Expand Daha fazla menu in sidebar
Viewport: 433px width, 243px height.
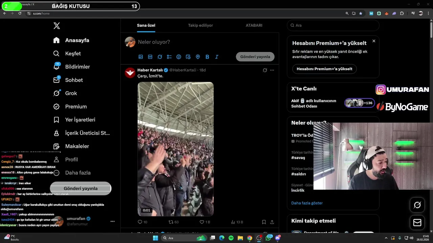point(72,173)
